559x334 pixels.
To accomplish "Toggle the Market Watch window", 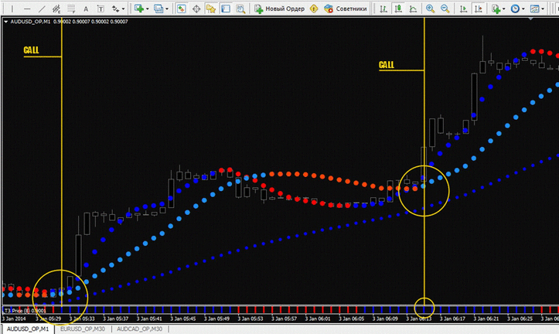I will (182, 9).
